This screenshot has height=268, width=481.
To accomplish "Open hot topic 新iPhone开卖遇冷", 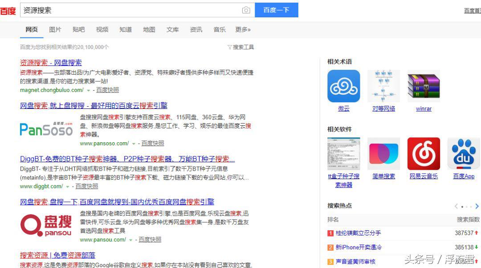I will click(359, 247).
